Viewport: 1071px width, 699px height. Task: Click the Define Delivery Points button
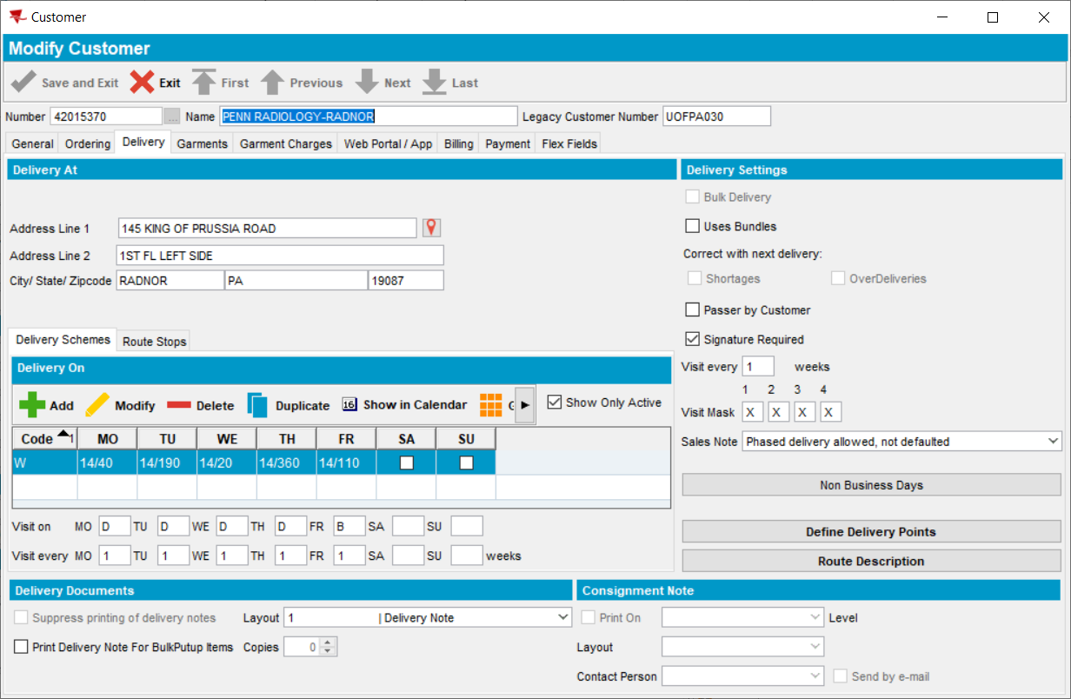pos(871,532)
